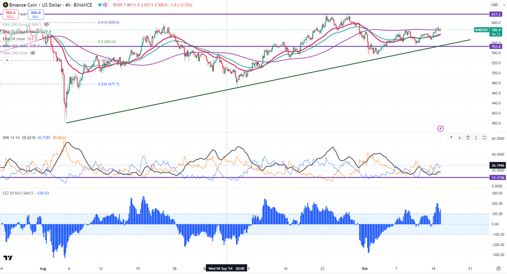This screenshot has width=507, height=274.
Task: Select the EMA 55 close indicator legend
Action: click(x=27, y=31)
